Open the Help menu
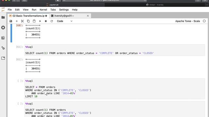 (x=75, y=10)
